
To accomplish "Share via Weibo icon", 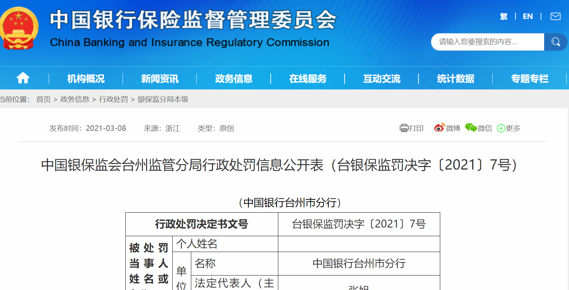I will click(x=439, y=128).
